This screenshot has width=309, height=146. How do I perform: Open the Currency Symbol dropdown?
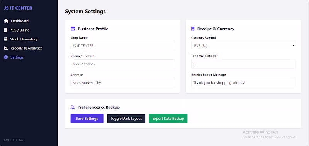(243, 45)
